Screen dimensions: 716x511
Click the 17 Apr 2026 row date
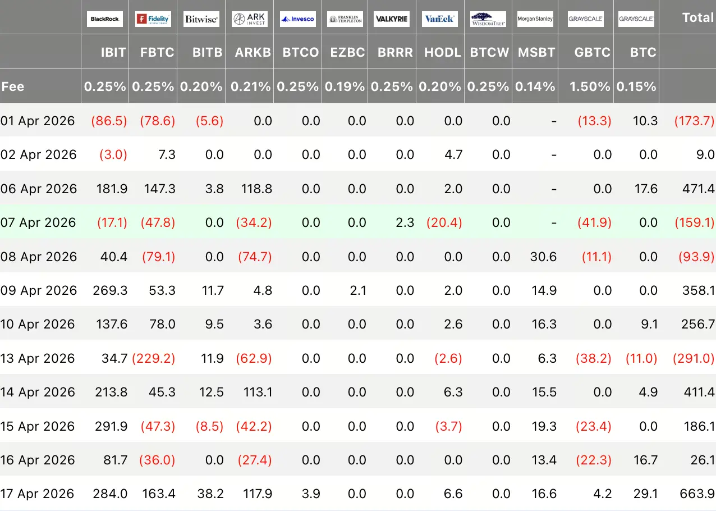point(38,494)
